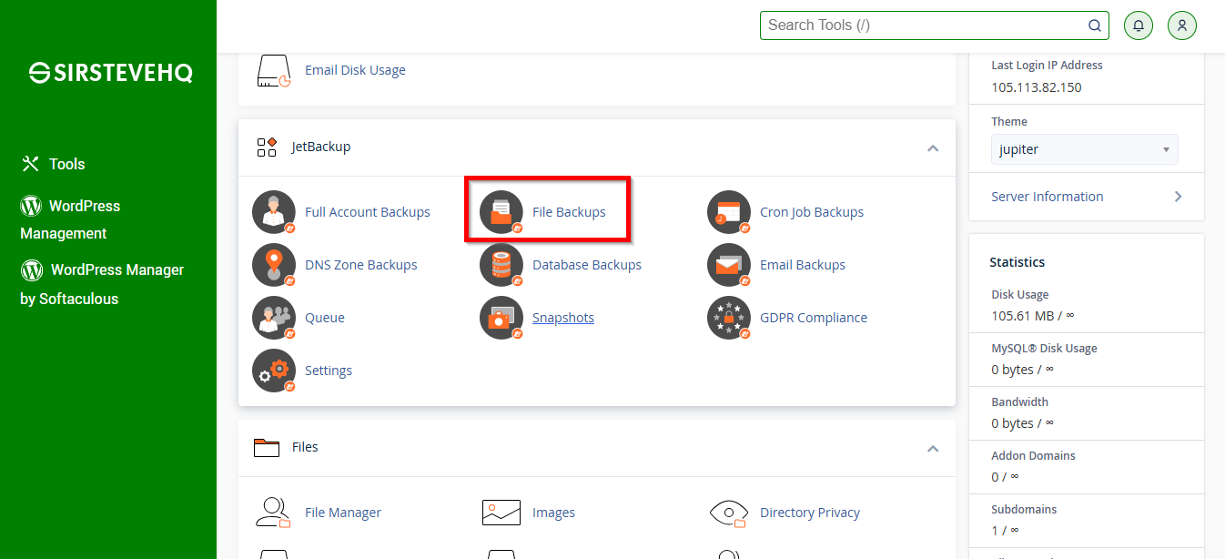This screenshot has height=559, width=1225.
Task: Click the MySQL Disk Usage label
Action: click(x=1044, y=349)
